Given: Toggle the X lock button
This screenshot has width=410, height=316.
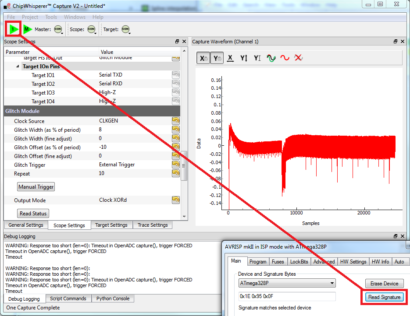Looking at the screenshot, I should pyautogui.click(x=203, y=58).
